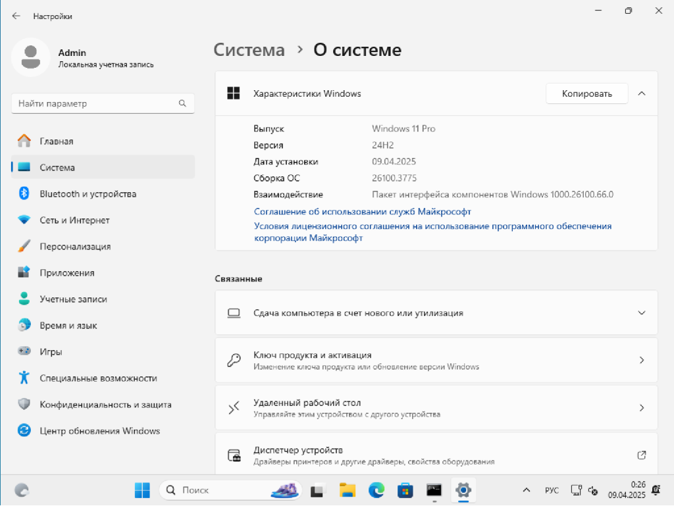Click the magnifier icon in search box
This screenshot has width=674, height=506.
pyautogui.click(x=182, y=103)
